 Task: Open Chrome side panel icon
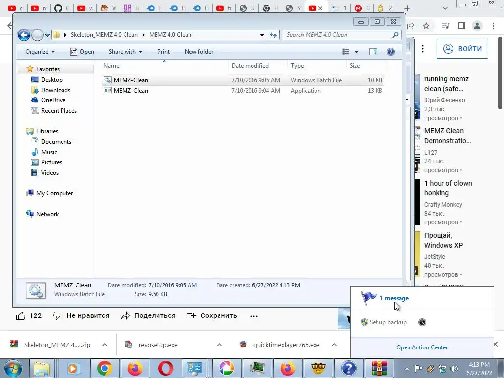click(x=462, y=26)
